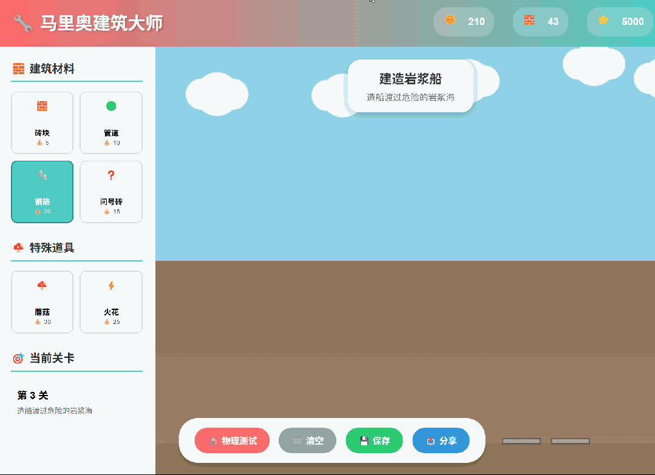Click the left gray rebar piece on ground
This screenshot has width=655, height=475.
click(x=521, y=441)
